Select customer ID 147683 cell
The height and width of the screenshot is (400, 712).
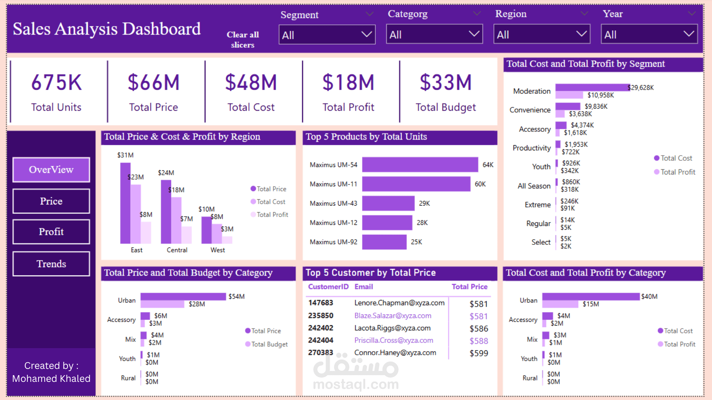pos(321,303)
